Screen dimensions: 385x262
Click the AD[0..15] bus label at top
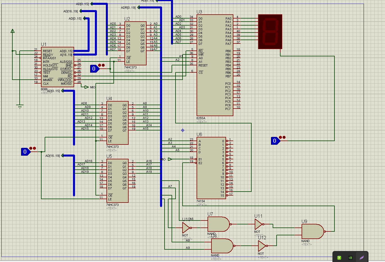pyautogui.click(x=82, y=4)
